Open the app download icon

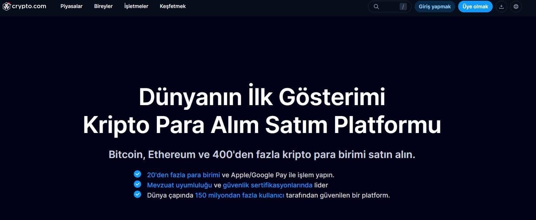501,7
